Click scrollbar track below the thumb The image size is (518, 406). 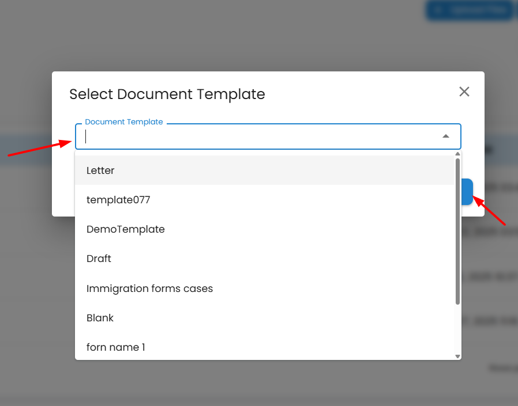tap(458, 328)
